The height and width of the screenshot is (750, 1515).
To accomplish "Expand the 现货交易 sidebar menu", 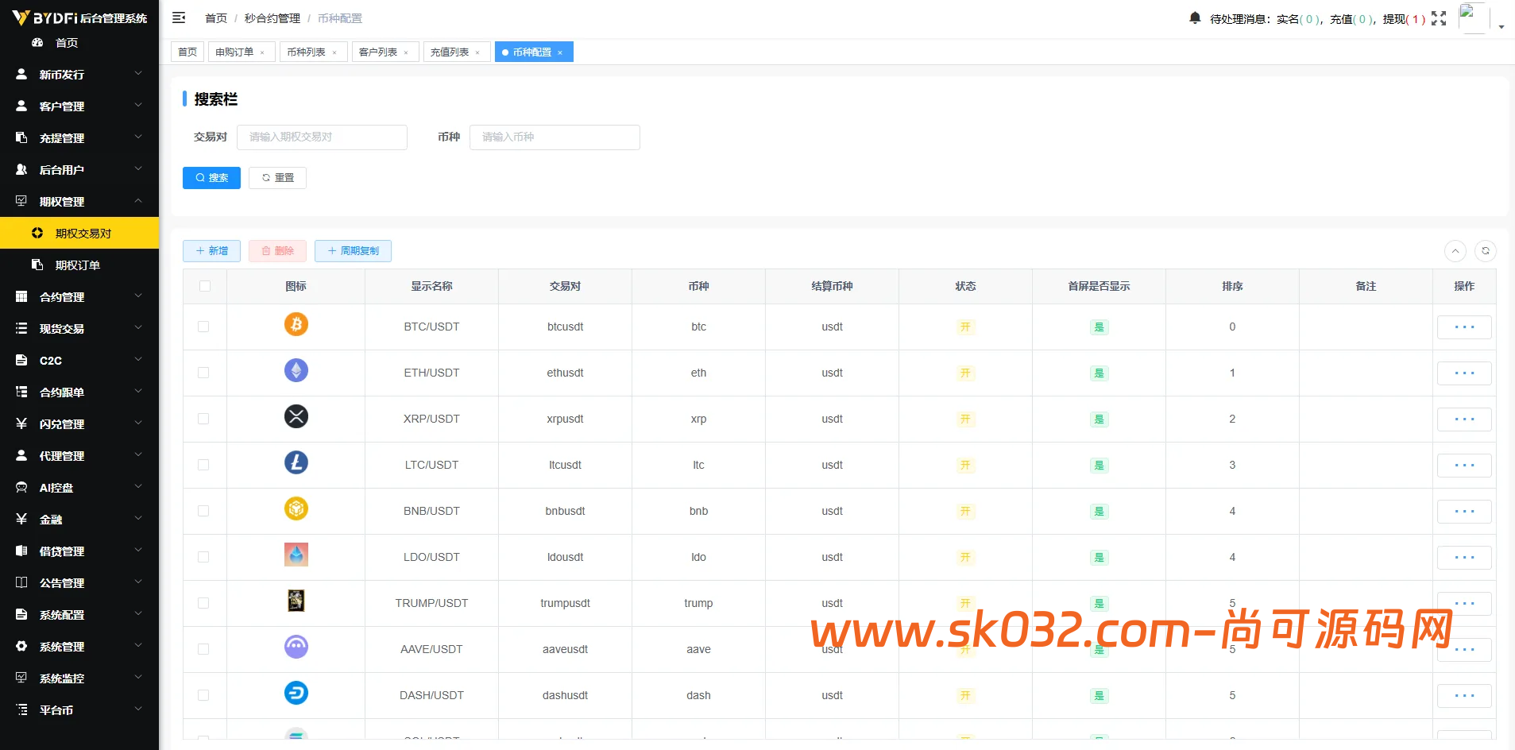I will [x=79, y=328].
